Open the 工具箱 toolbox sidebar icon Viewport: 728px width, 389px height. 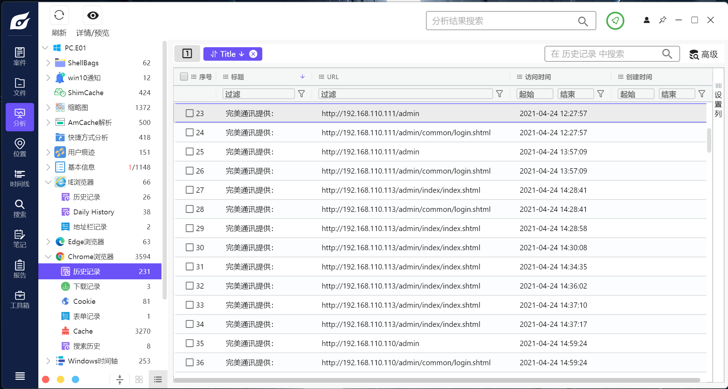(20, 300)
